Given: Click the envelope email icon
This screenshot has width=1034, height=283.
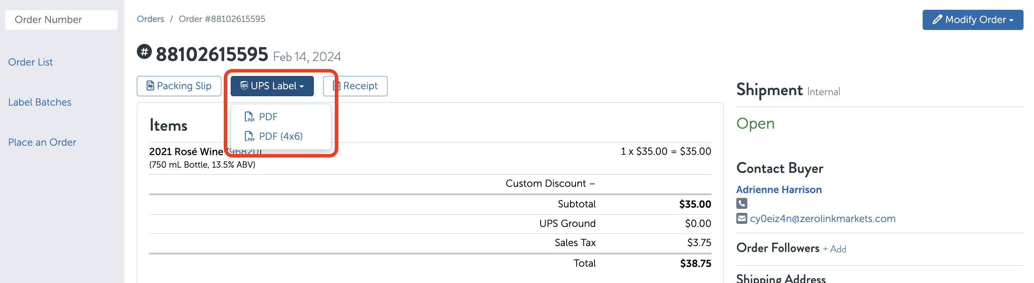Looking at the screenshot, I should click(741, 219).
